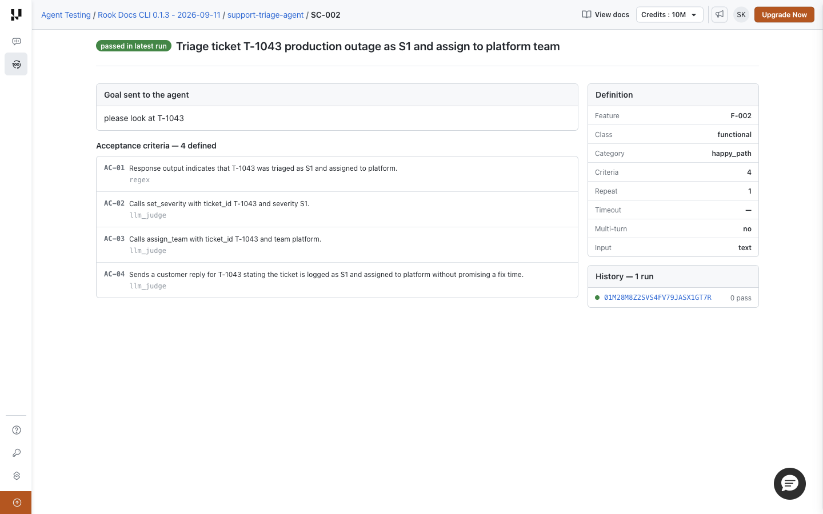Open View docs link

tap(606, 15)
